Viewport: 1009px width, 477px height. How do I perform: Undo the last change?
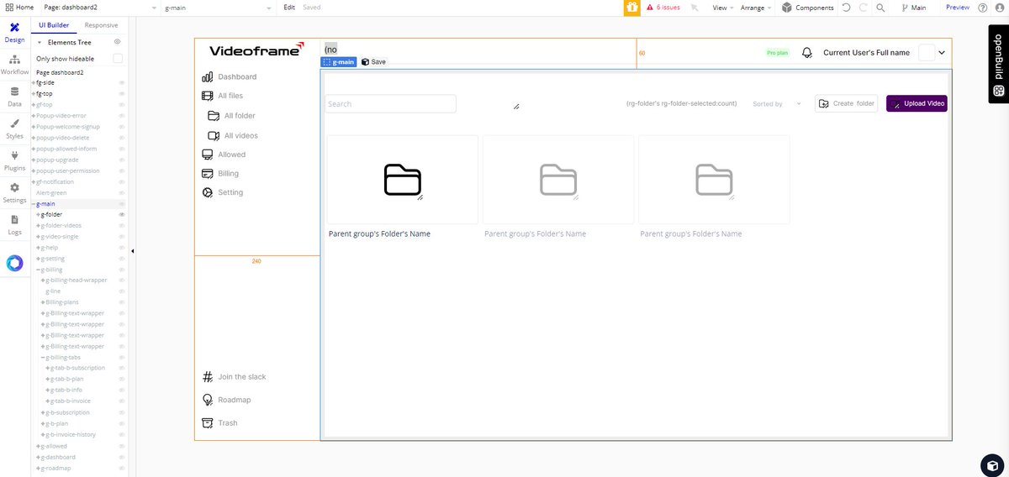[x=846, y=8]
